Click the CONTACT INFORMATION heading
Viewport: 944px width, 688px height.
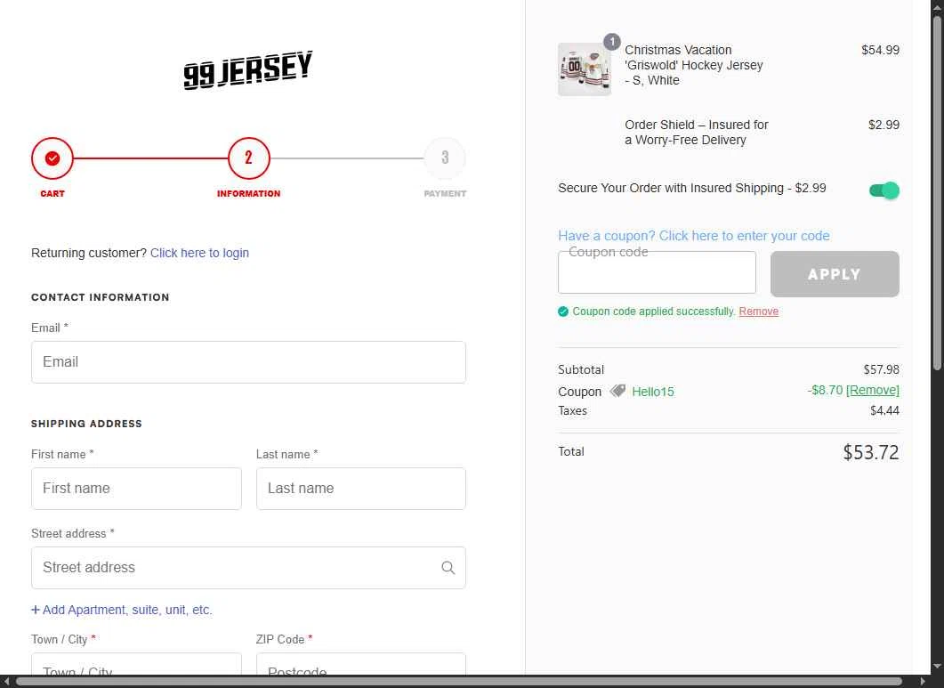(x=100, y=297)
